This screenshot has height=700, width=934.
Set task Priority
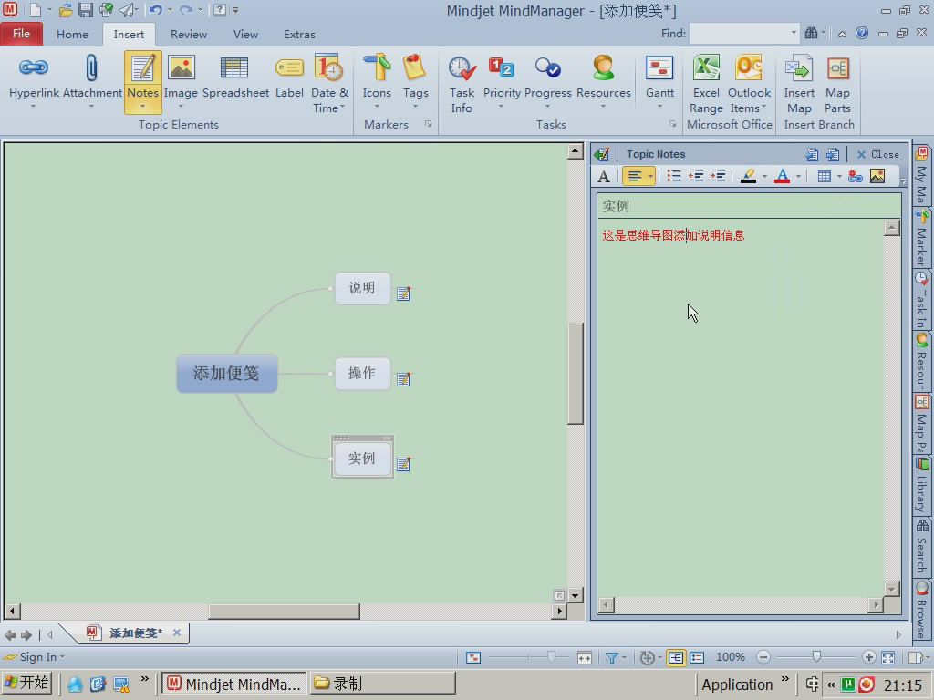(502, 77)
